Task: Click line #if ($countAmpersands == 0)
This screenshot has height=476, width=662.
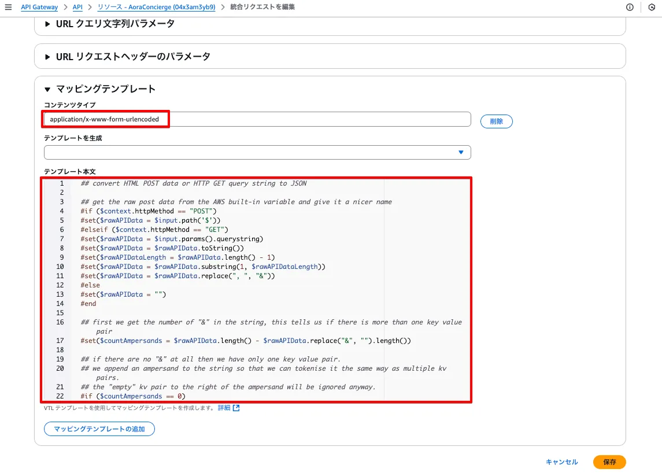Action: [133, 396]
